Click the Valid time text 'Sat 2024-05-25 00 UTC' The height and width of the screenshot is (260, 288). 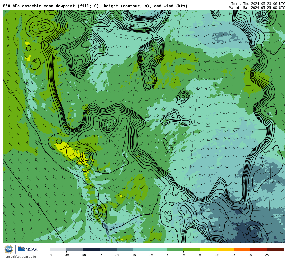(x=264, y=8)
